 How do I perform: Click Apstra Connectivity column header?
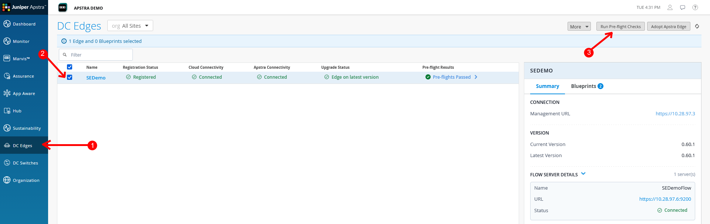point(272,67)
